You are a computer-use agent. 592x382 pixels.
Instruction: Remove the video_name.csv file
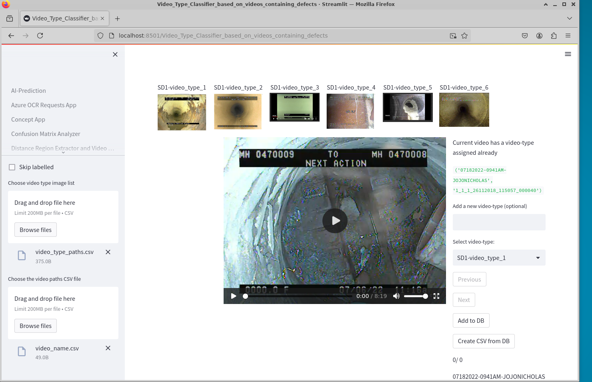(108, 348)
